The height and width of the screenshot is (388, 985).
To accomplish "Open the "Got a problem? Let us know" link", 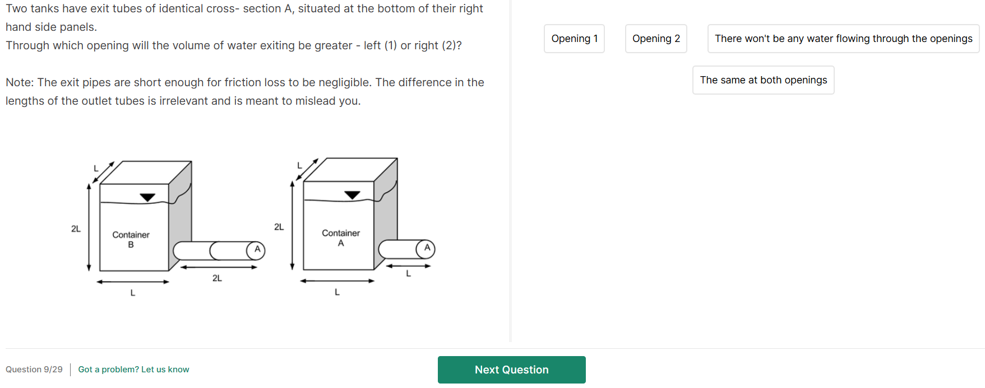I will click(133, 370).
